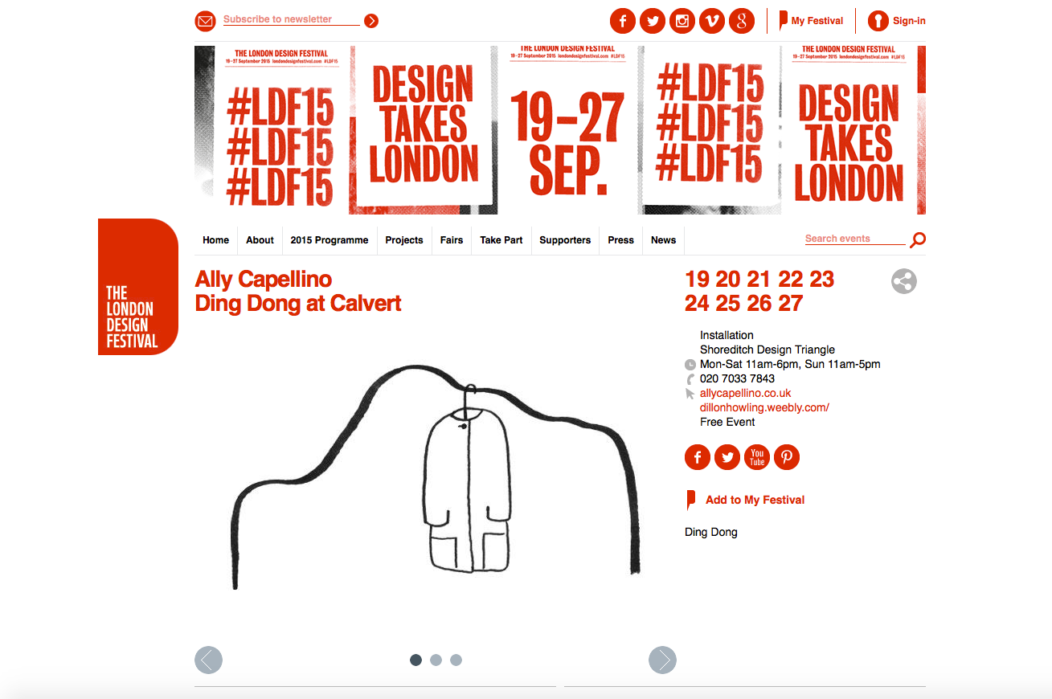1052x699 pixels.
Task: Open the event's YouTube icon
Action: click(x=757, y=457)
